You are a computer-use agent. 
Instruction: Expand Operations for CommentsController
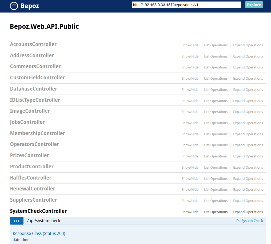pyautogui.click(x=248, y=67)
